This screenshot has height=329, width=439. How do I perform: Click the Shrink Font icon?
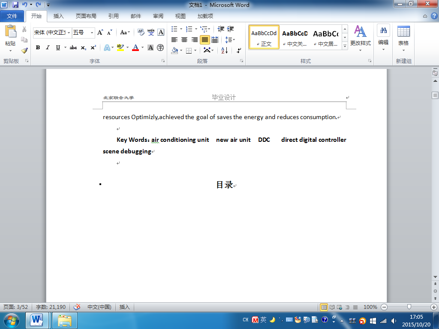[109, 33]
